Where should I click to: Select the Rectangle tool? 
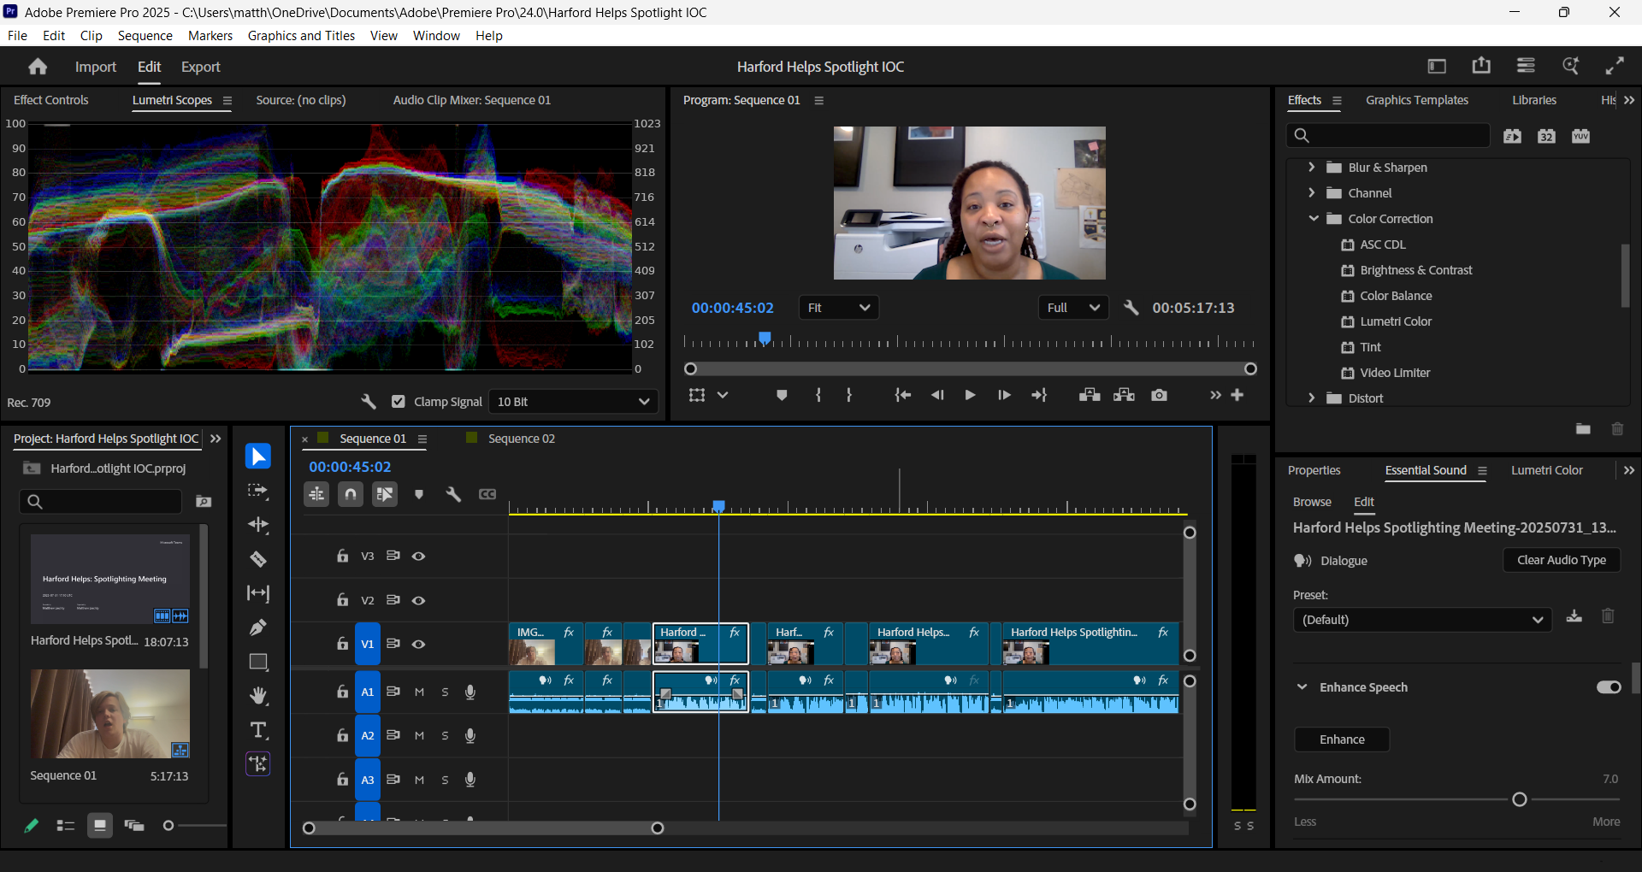tap(257, 662)
